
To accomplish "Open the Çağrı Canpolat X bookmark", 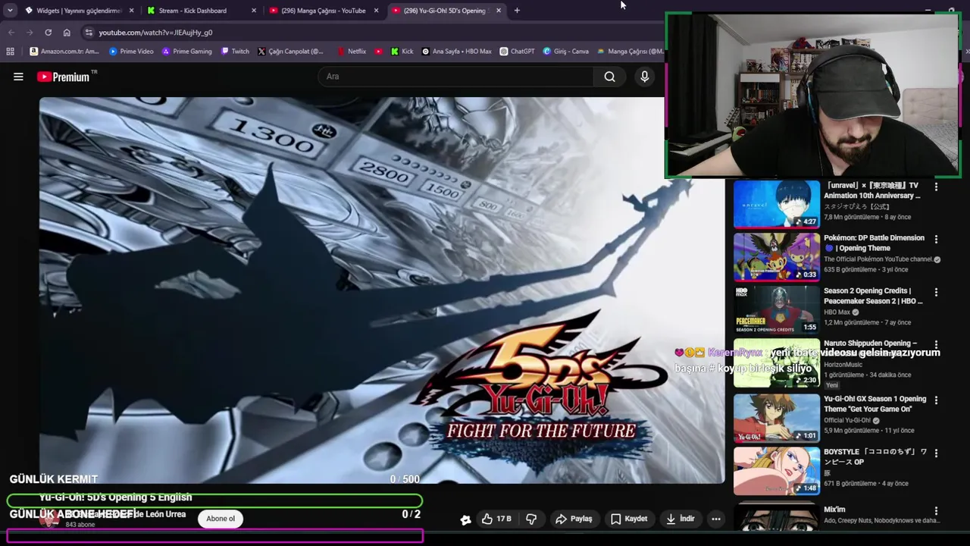I will pos(290,52).
